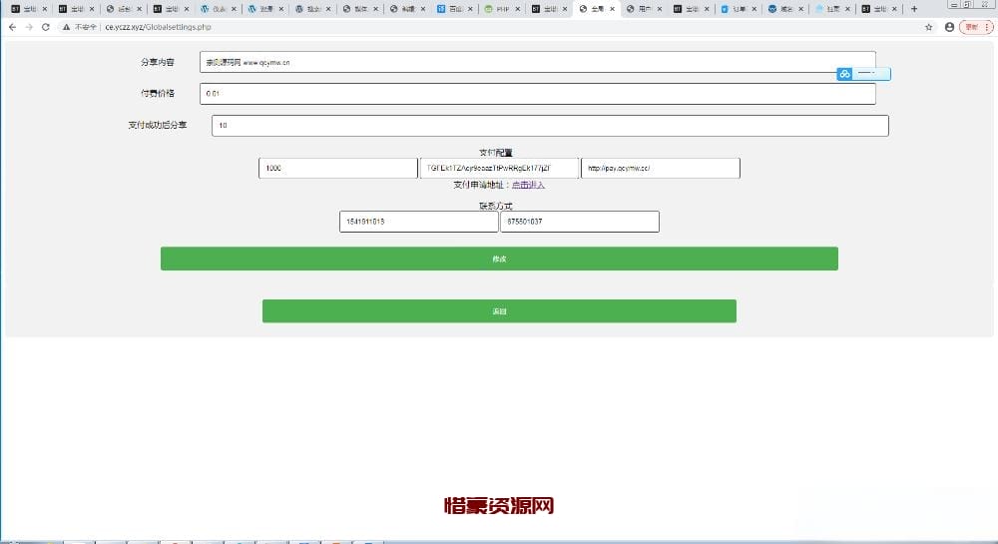Click the green 返回 back button
This screenshot has width=998, height=544.
tap(499, 311)
